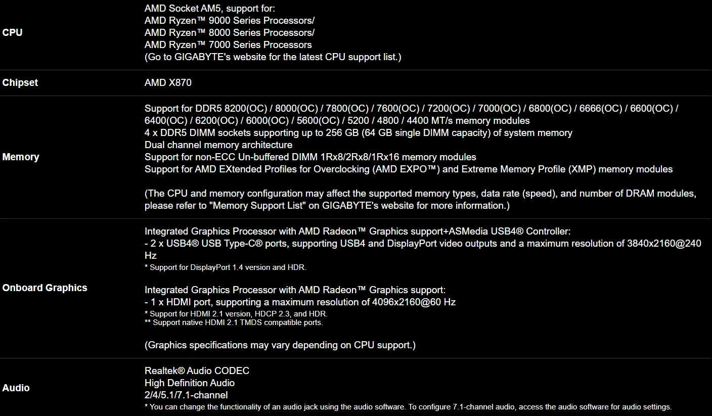Select the Ryzen 7000 Series Processors line
This screenshot has height=416, width=712.
[228, 44]
